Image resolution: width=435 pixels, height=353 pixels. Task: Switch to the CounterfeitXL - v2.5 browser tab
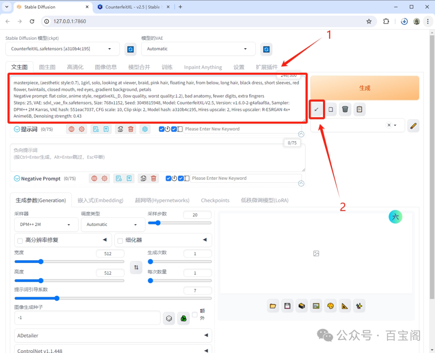click(x=133, y=7)
